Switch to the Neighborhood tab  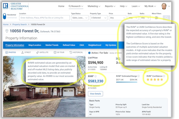(95, 45)
